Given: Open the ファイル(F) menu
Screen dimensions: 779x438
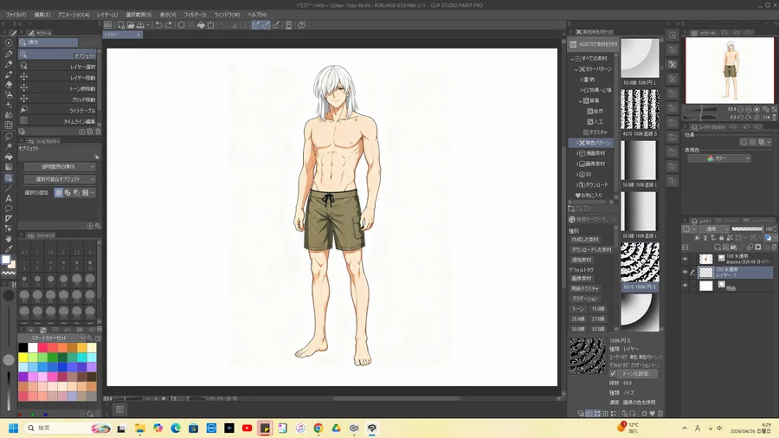Looking at the screenshot, I should pyautogui.click(x=16, y=15).
